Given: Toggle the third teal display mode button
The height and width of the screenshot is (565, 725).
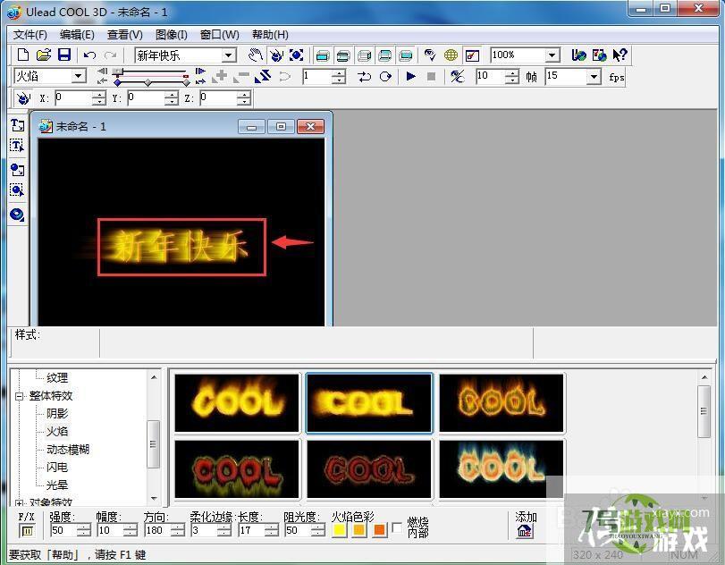Looking at the screenshot, I should [364, 55].
